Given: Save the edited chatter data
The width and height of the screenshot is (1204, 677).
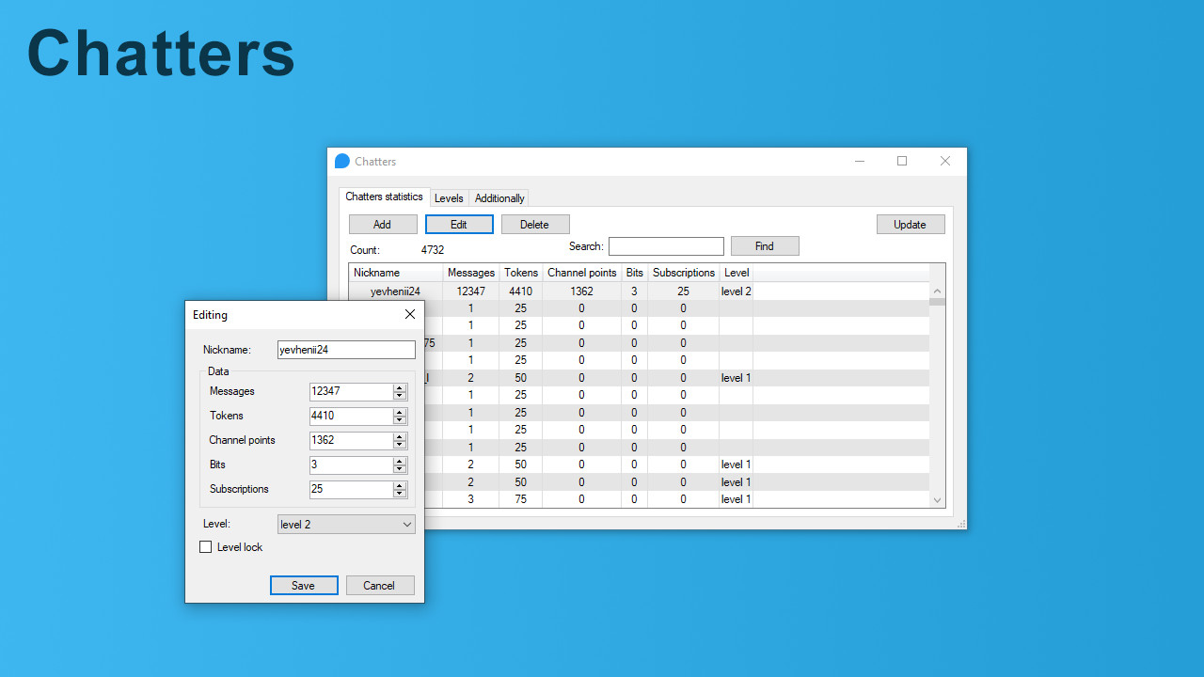Looking at the screenshot, I should (304, 585).
